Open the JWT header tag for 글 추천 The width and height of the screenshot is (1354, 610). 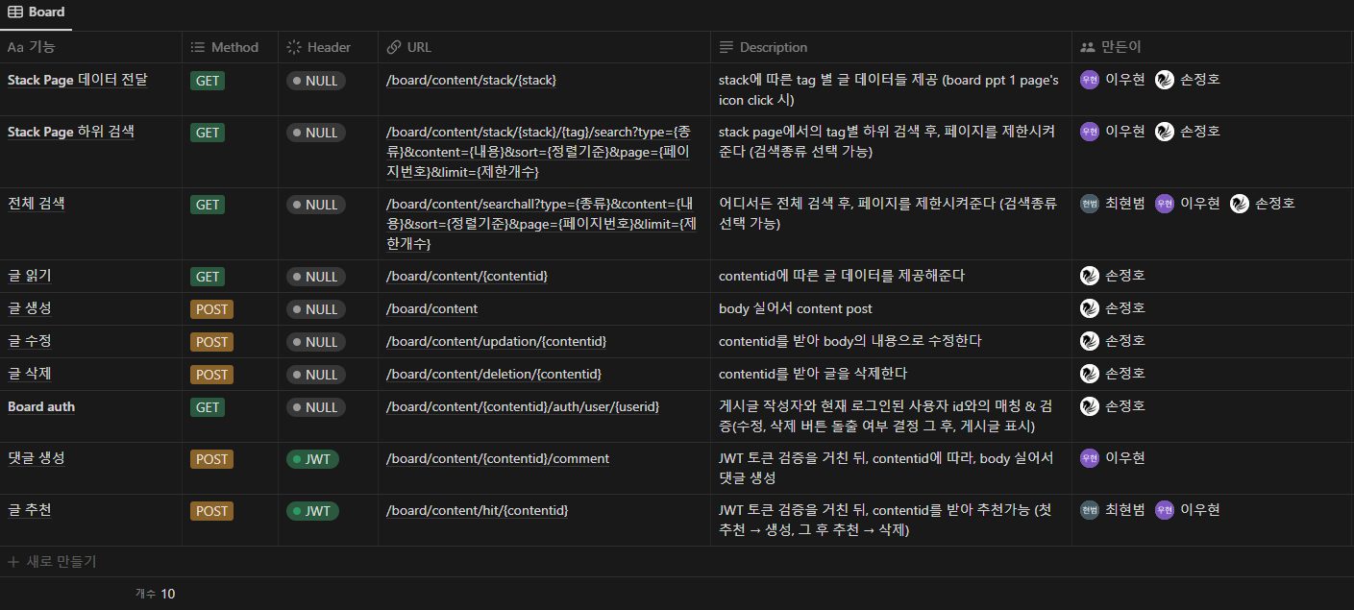point(312,511)
